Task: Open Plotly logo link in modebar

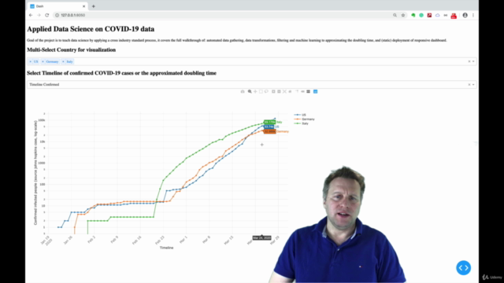Action: (x=315, y=91)
